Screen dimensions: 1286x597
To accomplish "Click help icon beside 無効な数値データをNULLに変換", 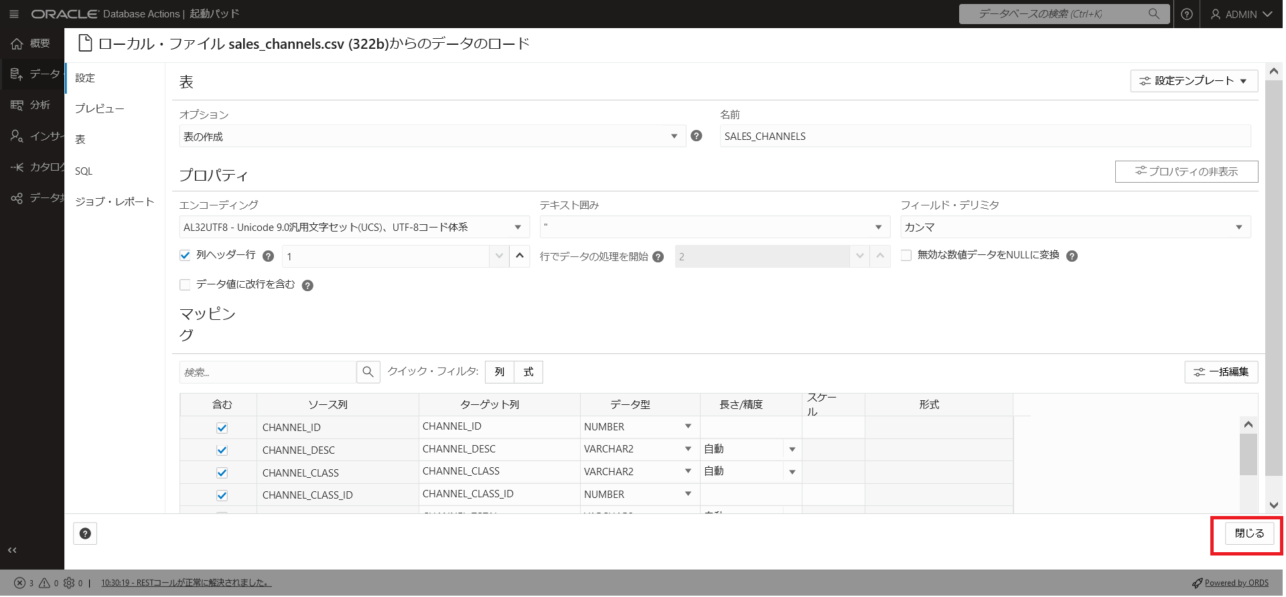I will click(1072, 256).
